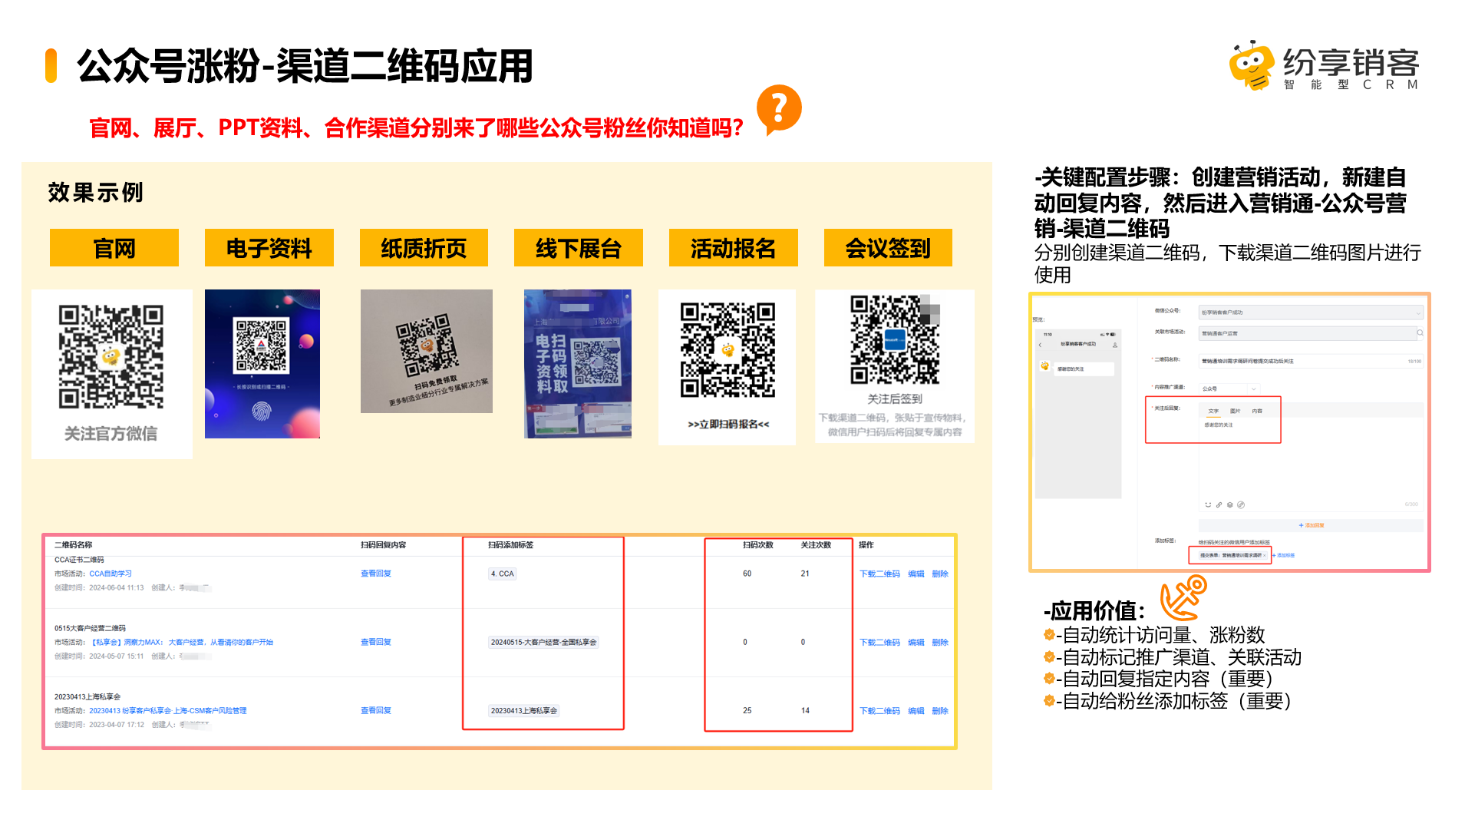This screenshot has height=820, width=1465.
Task: Click the 20230413上海私享会 tag
Action: pyautogui.click(x=523, y=710)
